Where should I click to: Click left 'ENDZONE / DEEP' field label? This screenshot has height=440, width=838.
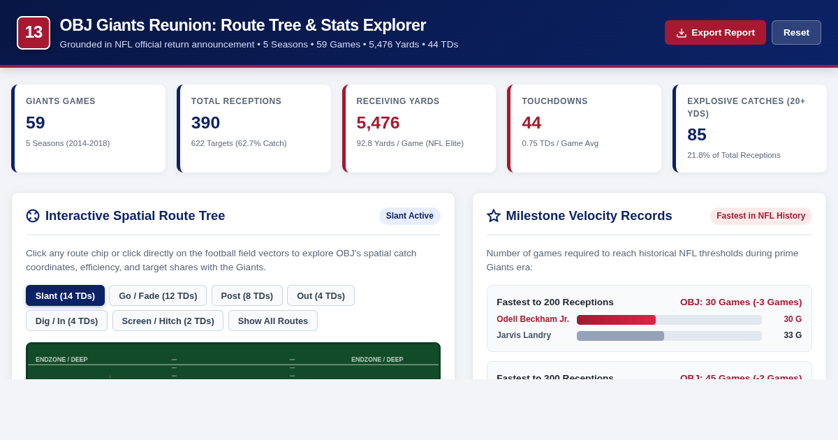click(x=61, y=360)
